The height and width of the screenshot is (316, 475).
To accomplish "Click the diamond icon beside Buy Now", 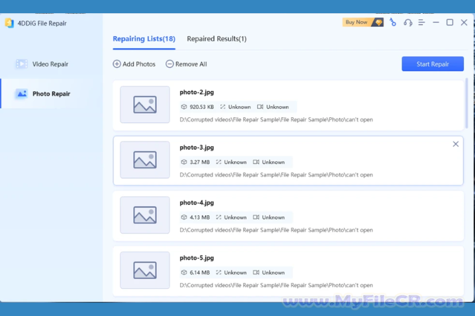I will click(378, 22).
